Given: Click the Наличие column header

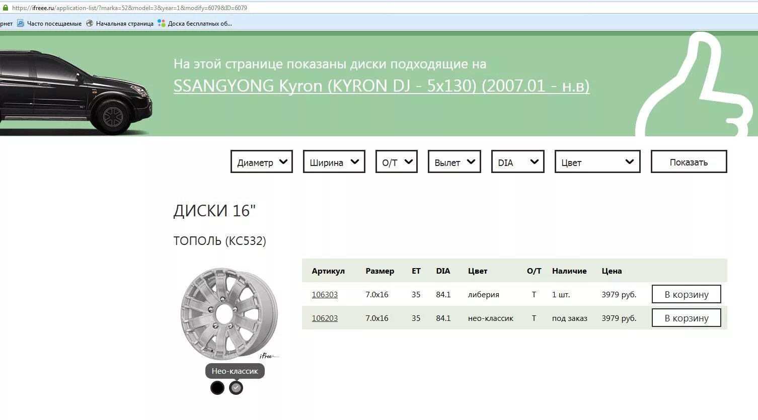Looking at the screenshot, I should [569, 271].
